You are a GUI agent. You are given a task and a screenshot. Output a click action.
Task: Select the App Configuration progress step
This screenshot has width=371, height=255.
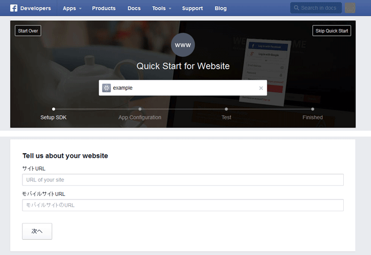pyautogui.click(x=140, y=109)
